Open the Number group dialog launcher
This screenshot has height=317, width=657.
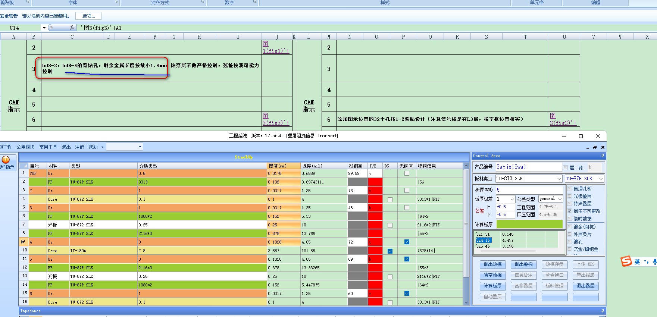[255, 2]
